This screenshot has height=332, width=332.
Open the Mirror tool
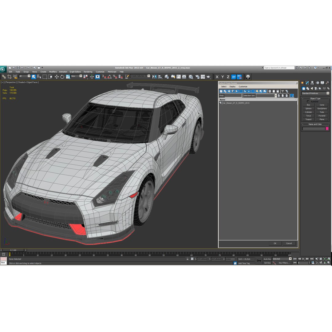pyautogui.click(x=154, y=77)
